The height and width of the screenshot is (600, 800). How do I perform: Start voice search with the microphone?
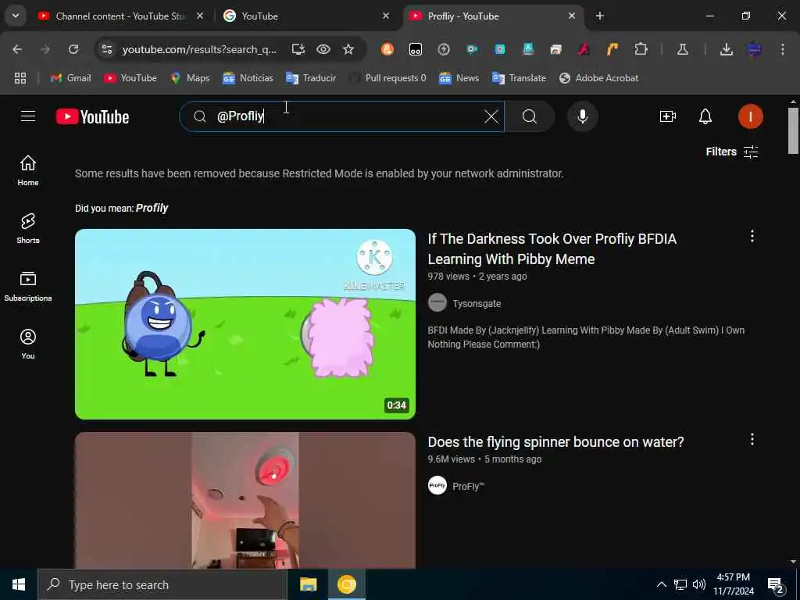(582, 116)
